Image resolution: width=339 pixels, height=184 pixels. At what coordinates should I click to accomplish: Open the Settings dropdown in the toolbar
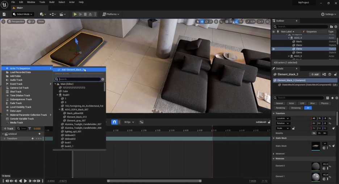(x=328, y=14)
